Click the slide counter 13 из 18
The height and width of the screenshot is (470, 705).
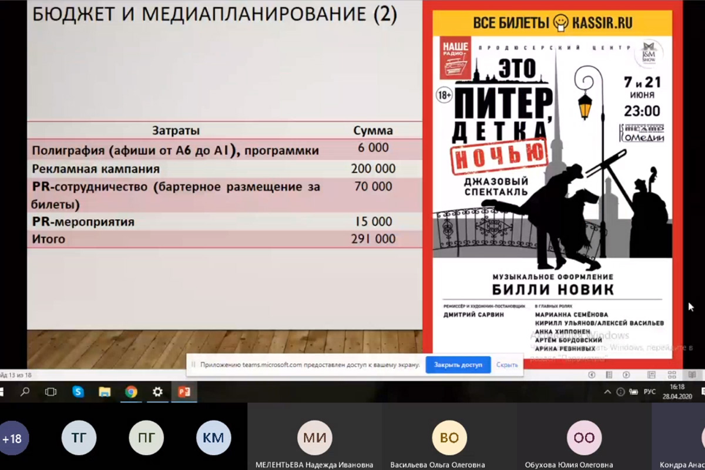tap(16, 375)
